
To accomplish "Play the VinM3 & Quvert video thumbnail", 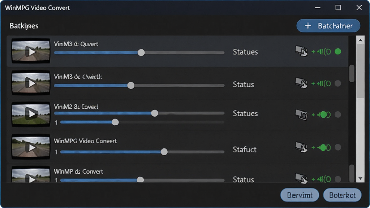I will [x=31, y=51].
